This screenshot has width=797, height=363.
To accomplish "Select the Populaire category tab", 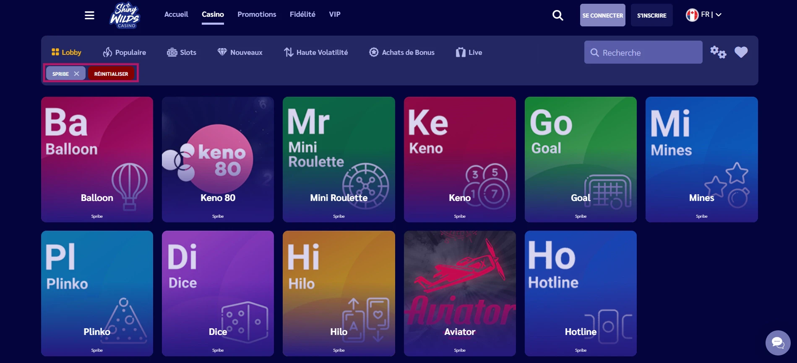I will point(124,52).
